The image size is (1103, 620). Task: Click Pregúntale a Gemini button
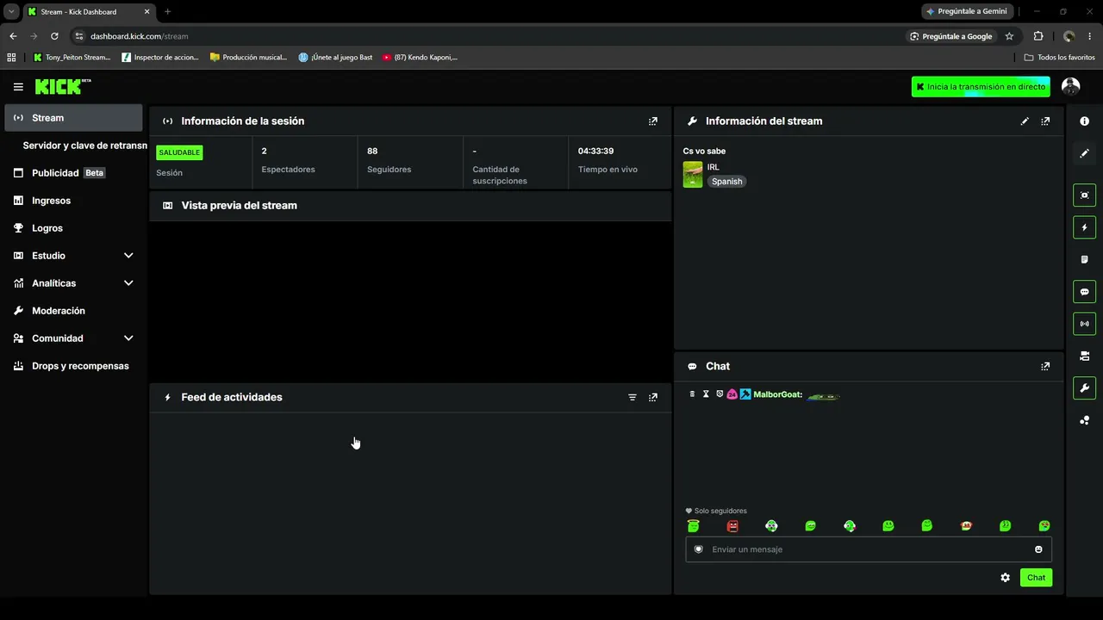(x=968, y=11)
